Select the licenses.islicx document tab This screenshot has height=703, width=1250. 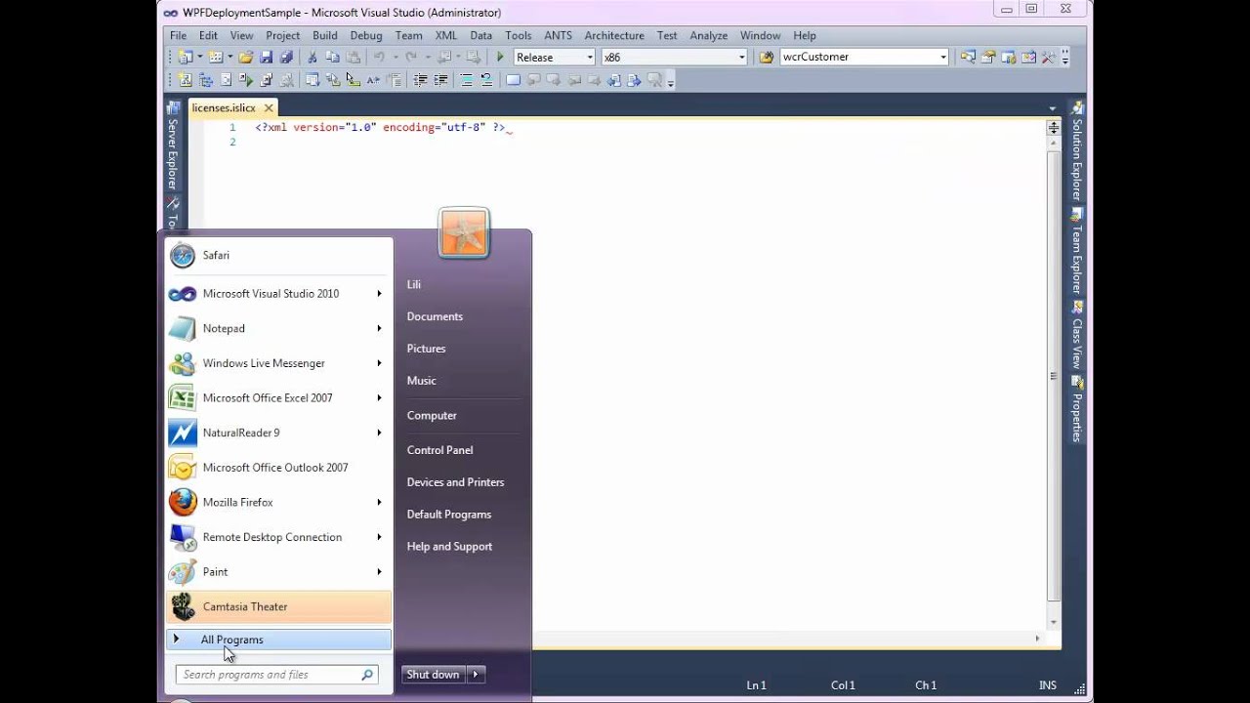224,108
